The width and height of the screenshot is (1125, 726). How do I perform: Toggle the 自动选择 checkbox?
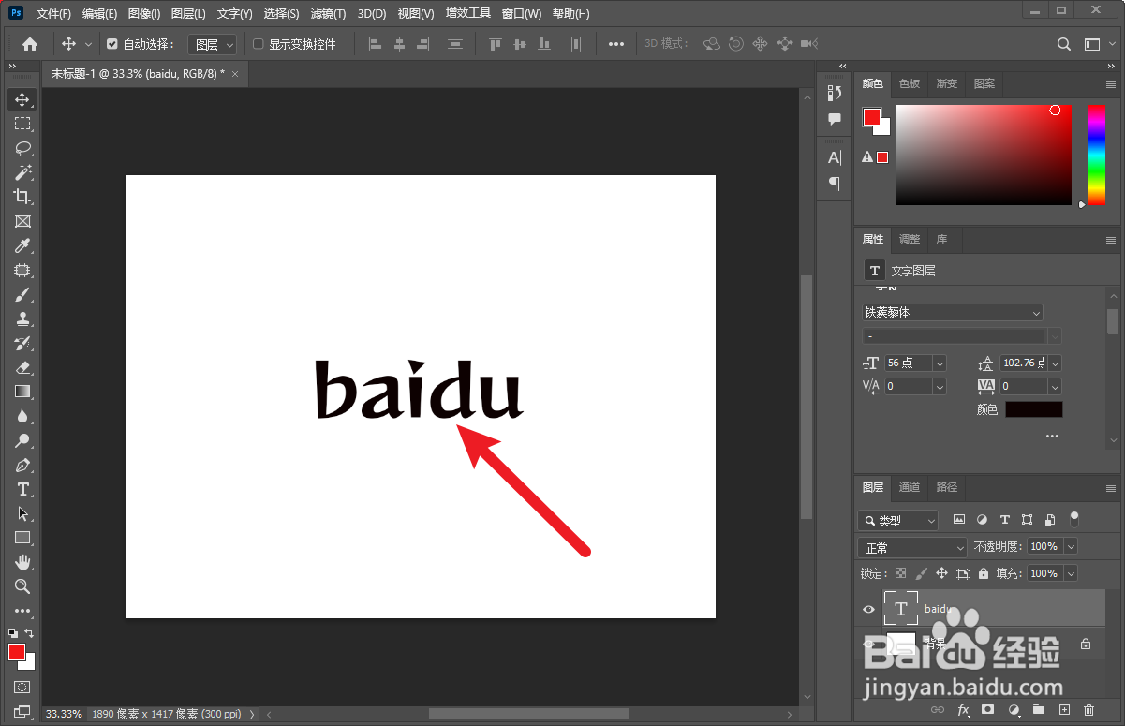(x=112, y=44)
